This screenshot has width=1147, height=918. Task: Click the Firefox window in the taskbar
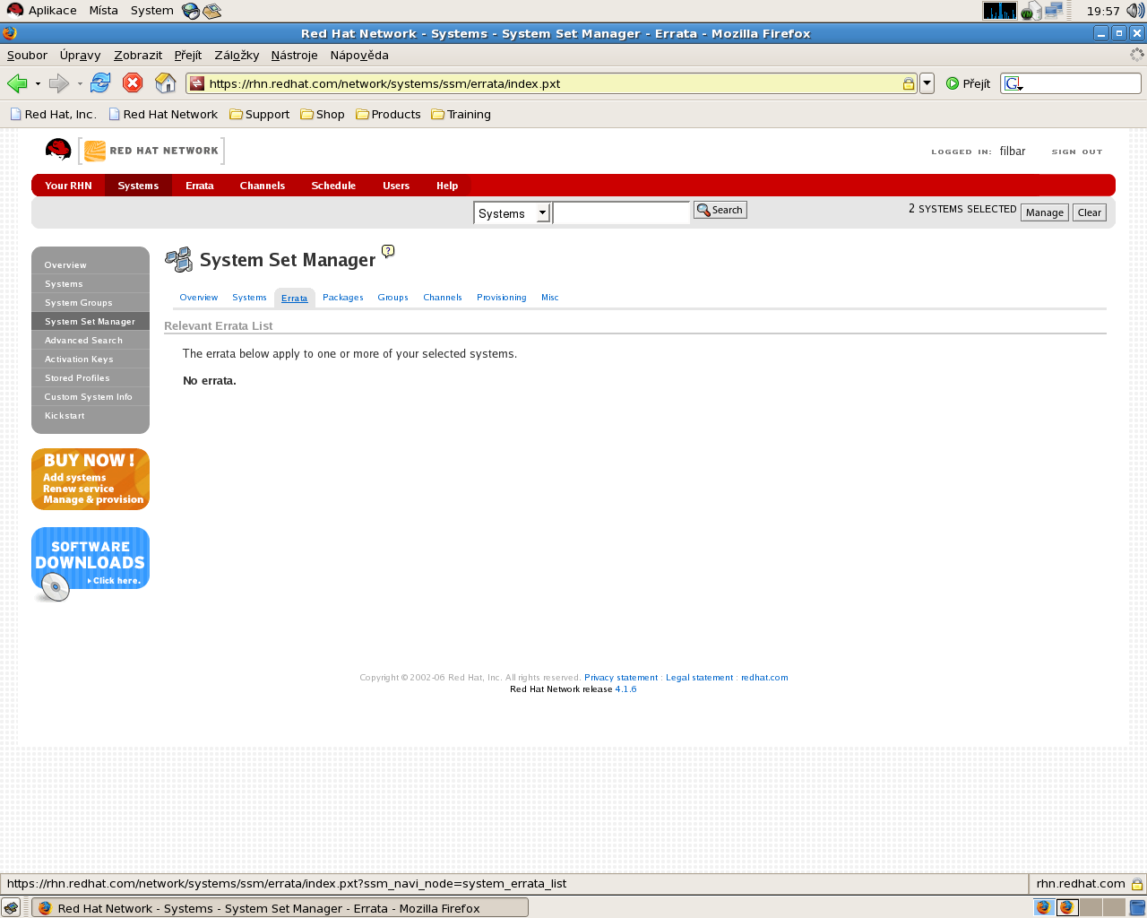tap(280, 907)
